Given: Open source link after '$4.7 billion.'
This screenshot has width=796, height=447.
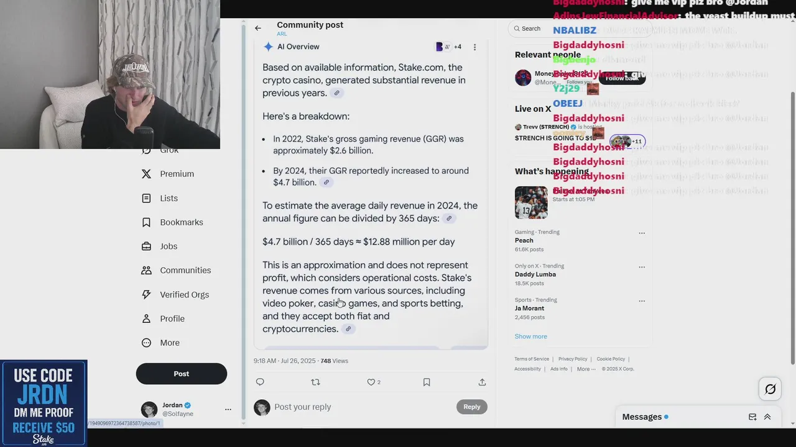Looking at the screenshot, I should [326, 183].
